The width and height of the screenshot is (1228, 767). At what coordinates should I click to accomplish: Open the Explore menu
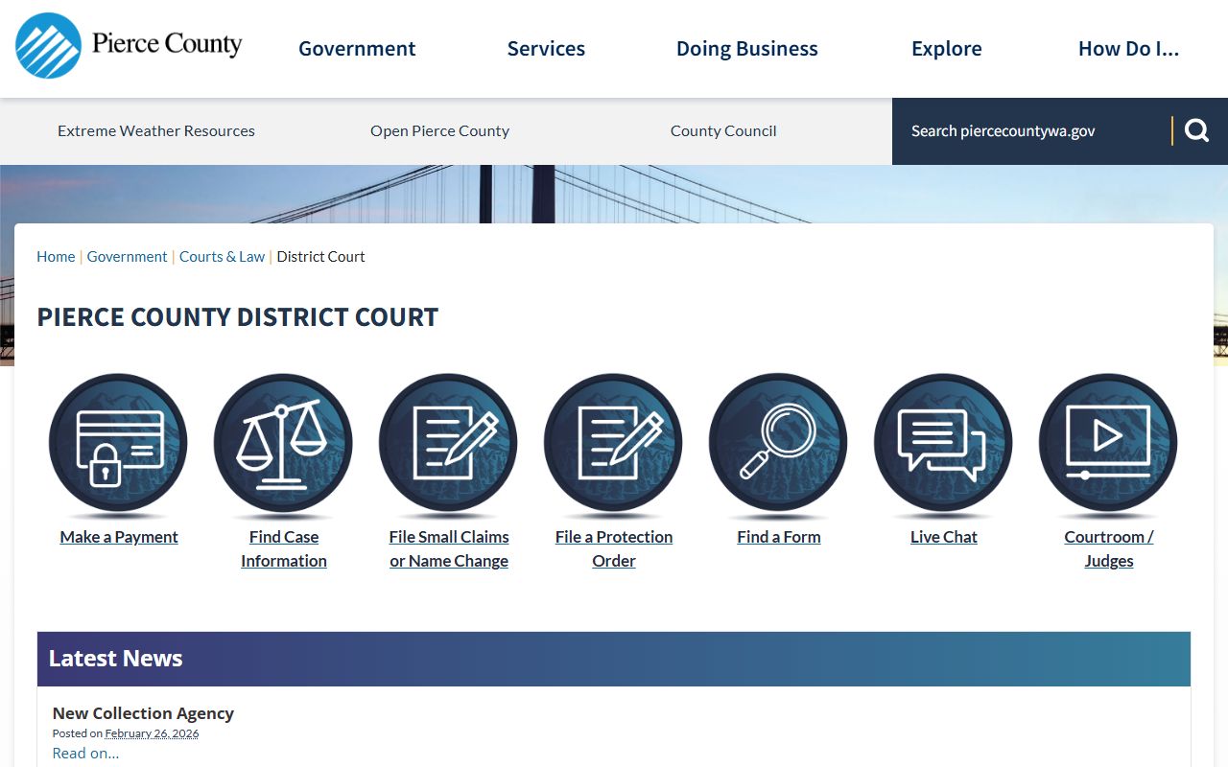coord(947,49)
